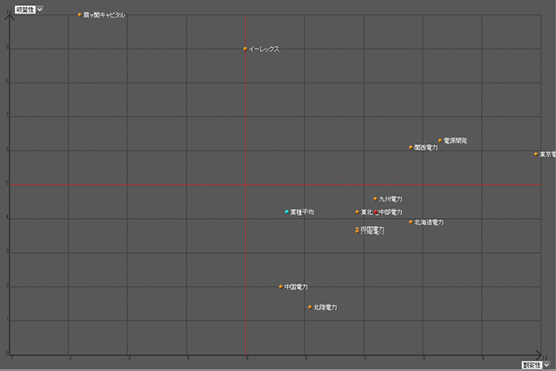This screenshot has width=556, height=371.
Task: Pick the 東京電力 star at right edge
Action: [x=536, y=154]
